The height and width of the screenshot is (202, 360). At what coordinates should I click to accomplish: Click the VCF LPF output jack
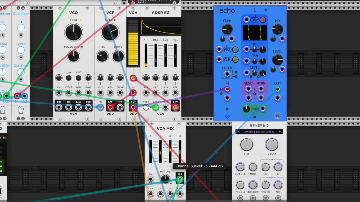pyautogui.click(x=110, y=107)
